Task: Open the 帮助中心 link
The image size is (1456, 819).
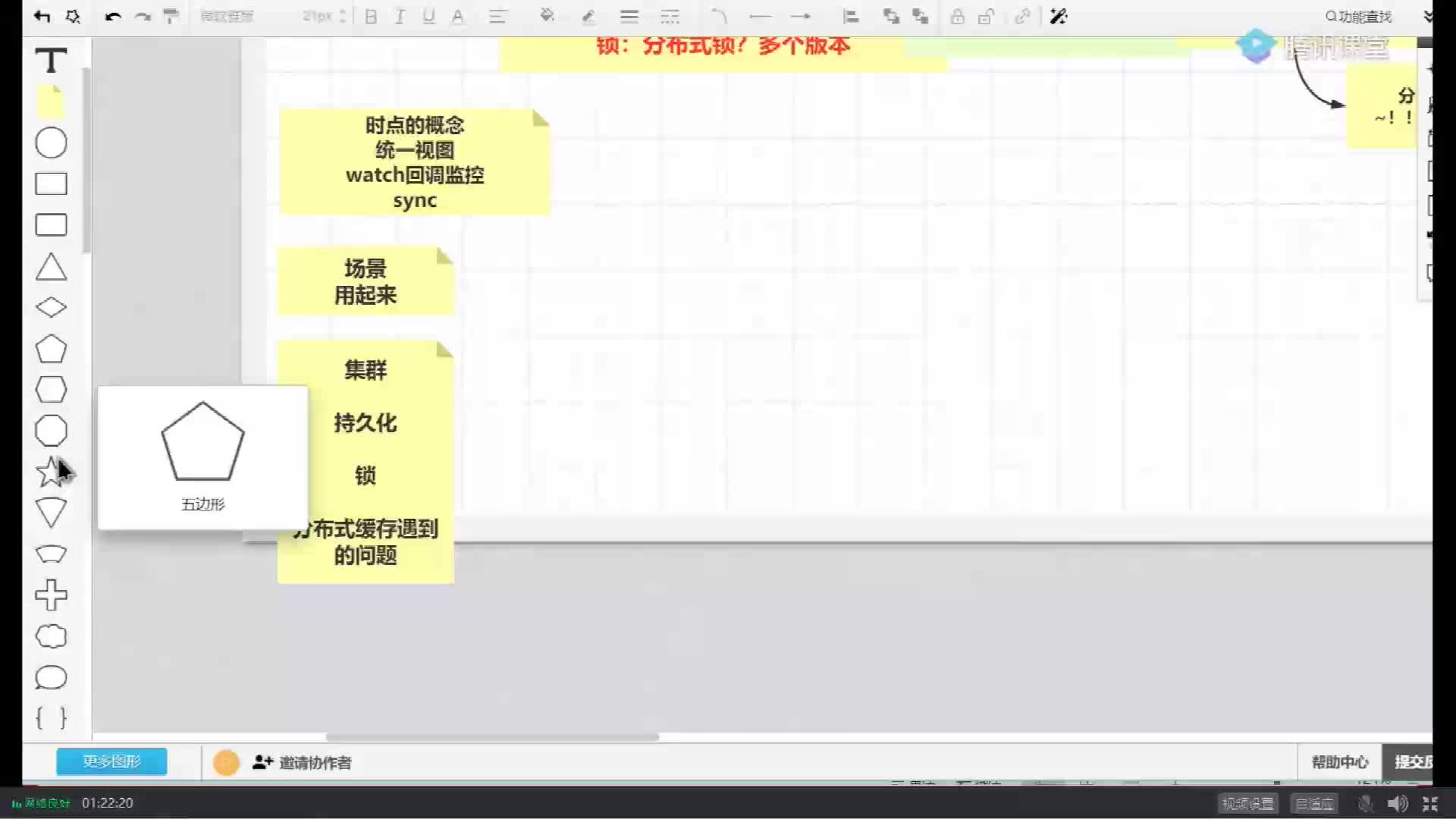Action: (x=1340, y=762)
